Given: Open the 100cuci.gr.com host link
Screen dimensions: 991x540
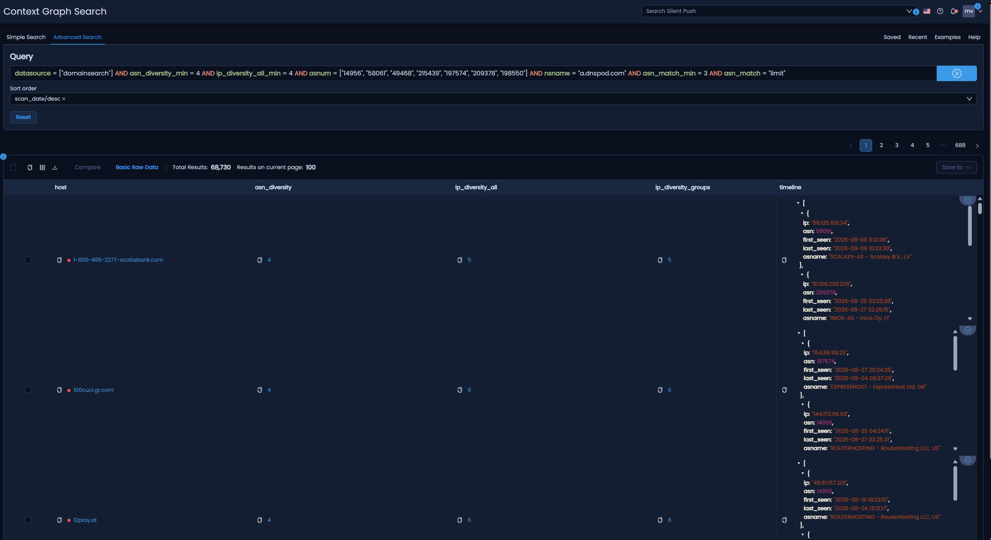Looking at the screenshot, I should (x=93, y=390).
